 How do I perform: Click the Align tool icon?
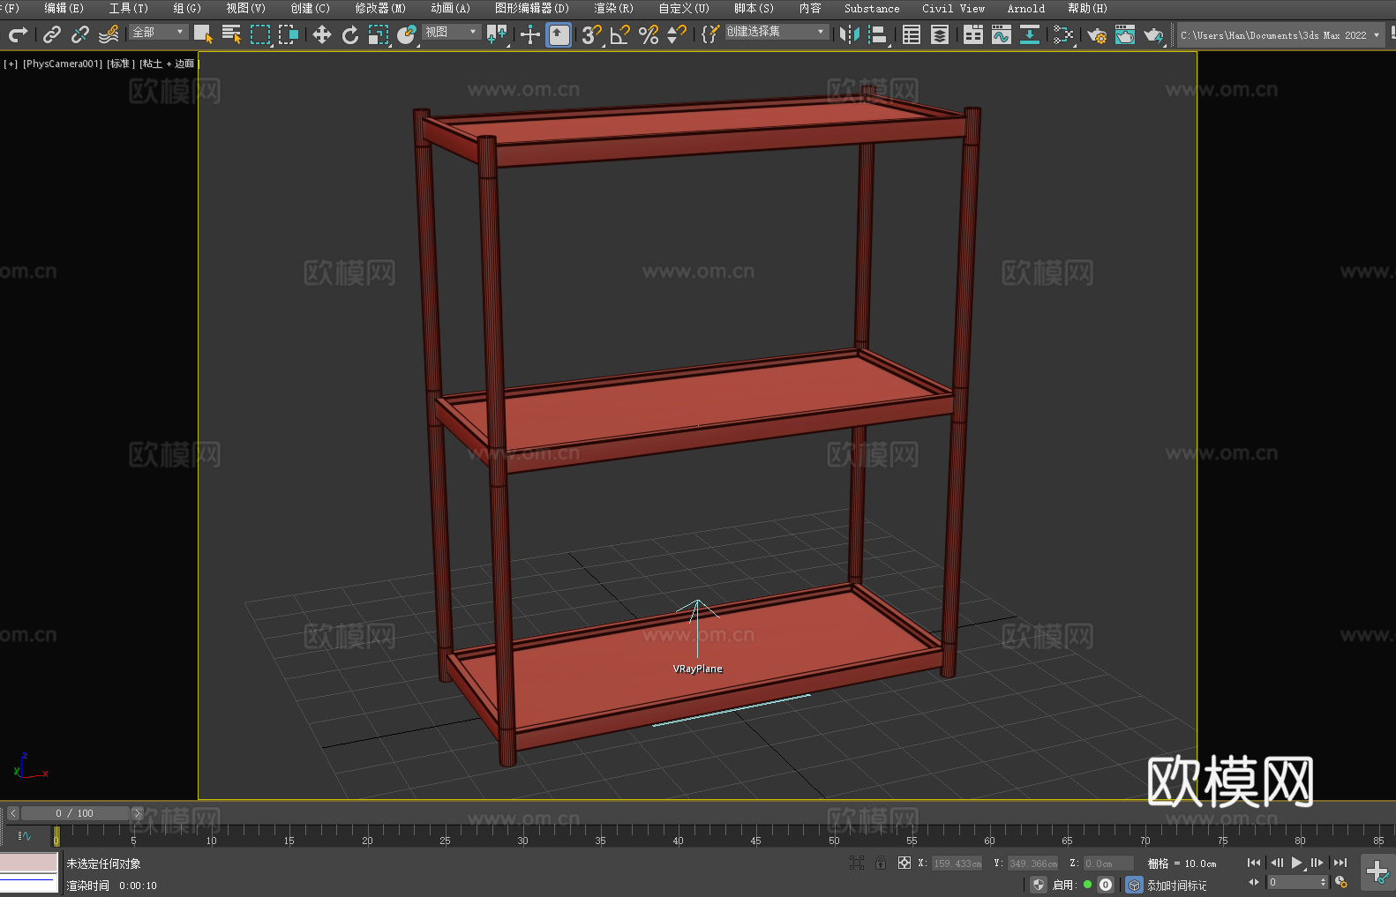878,34
